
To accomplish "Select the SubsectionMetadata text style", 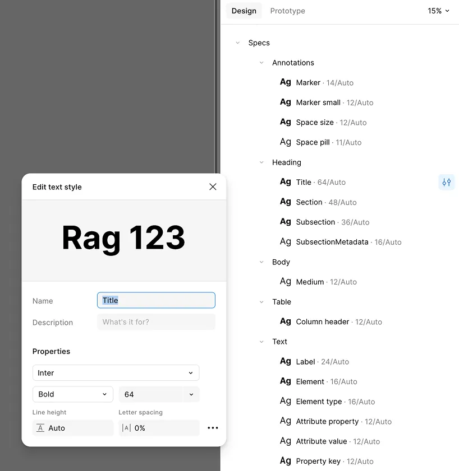I will tap(349, 242).
